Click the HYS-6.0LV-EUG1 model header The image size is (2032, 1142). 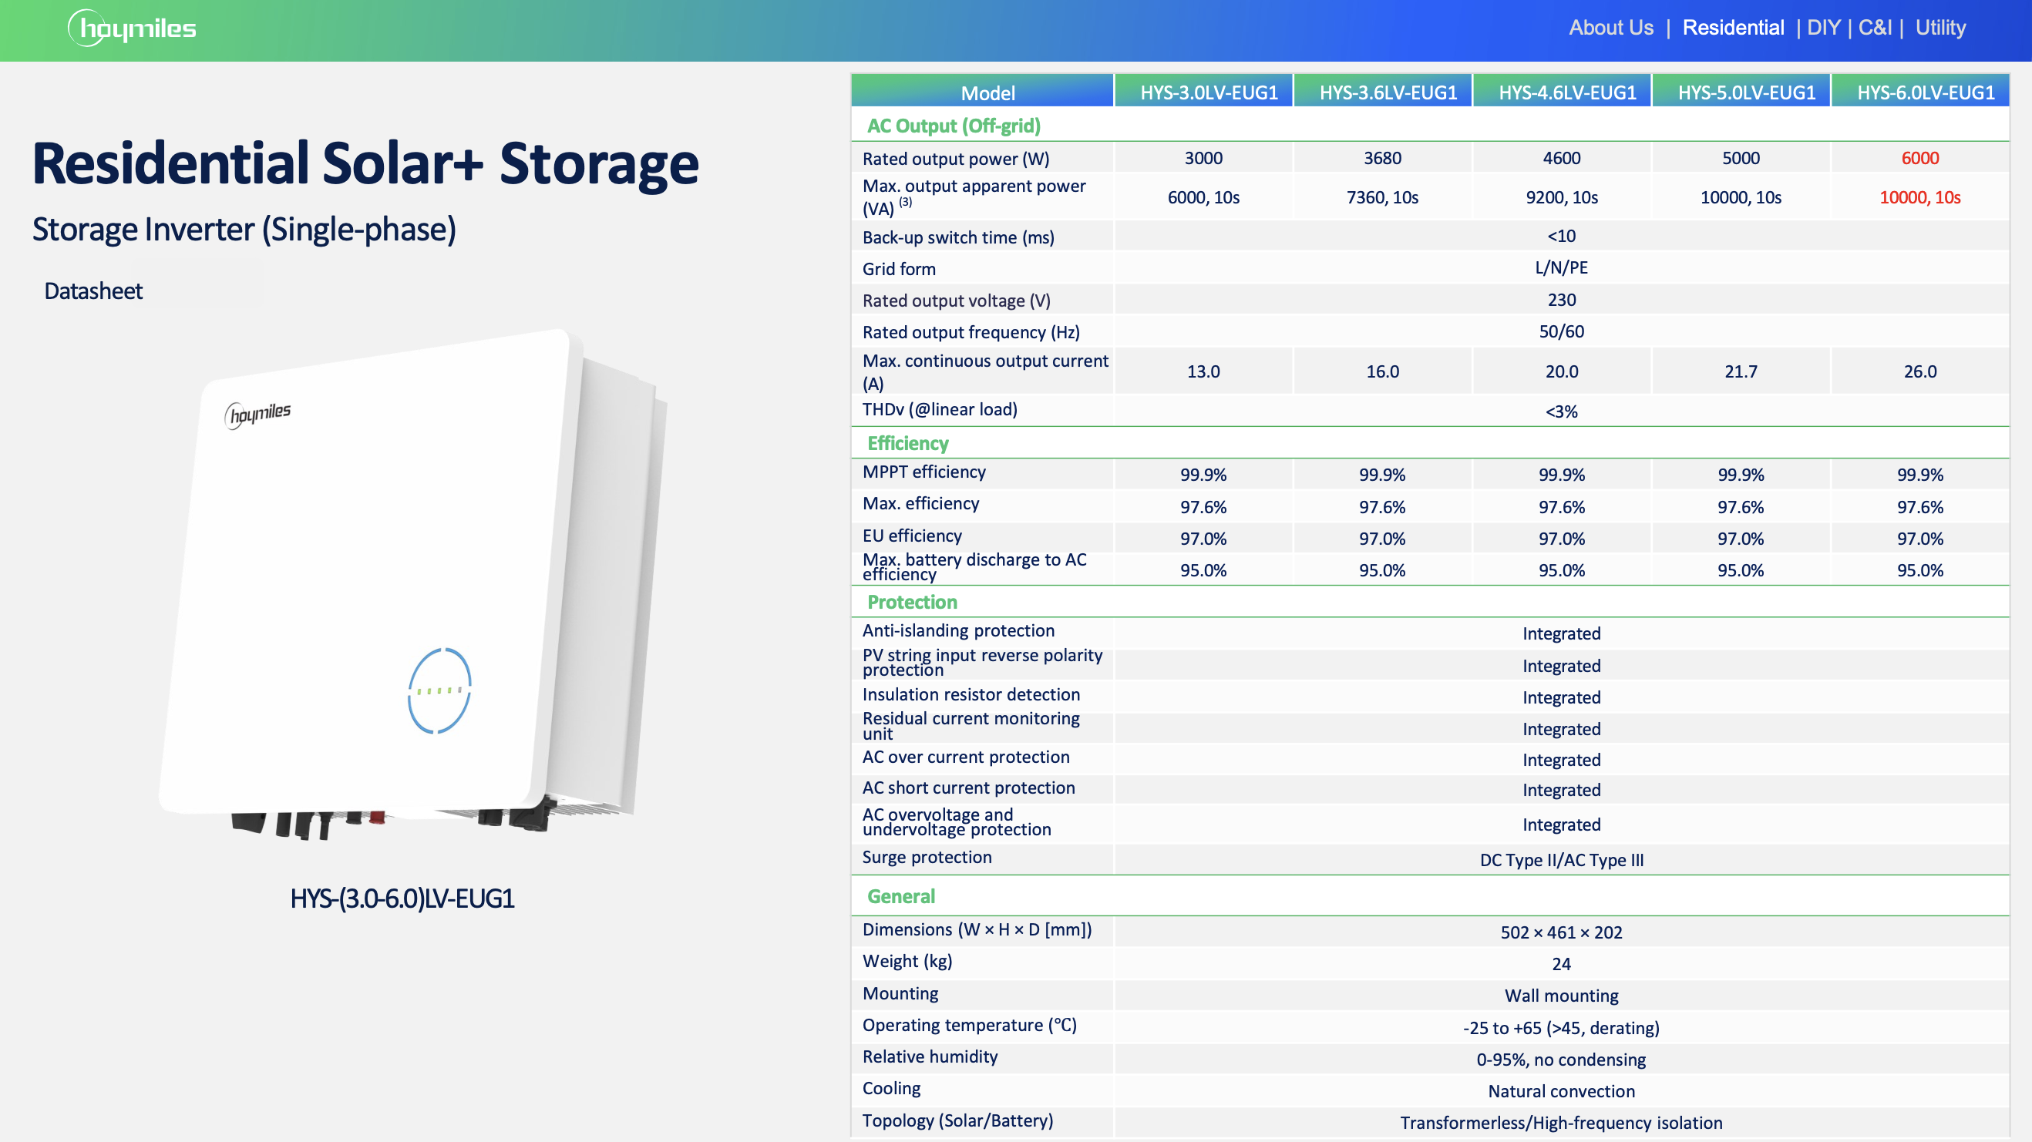tap(1925, 92)
